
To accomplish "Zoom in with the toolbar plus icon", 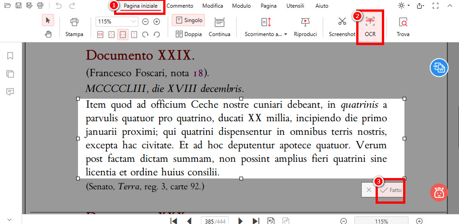I will (157, 21).
